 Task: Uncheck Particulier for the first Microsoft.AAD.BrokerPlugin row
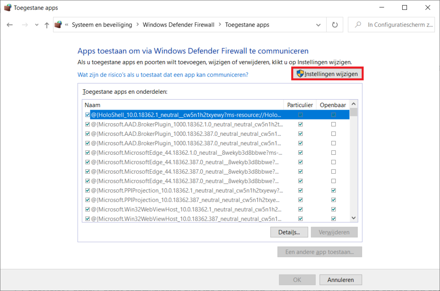click(x=299, y=124)
